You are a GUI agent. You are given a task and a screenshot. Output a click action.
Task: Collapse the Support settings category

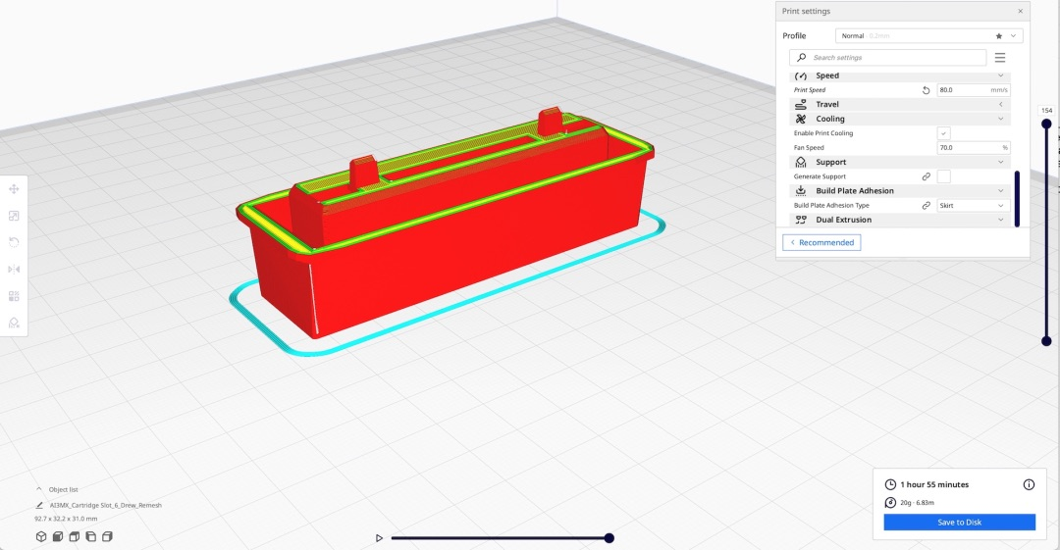(1000, 162)
